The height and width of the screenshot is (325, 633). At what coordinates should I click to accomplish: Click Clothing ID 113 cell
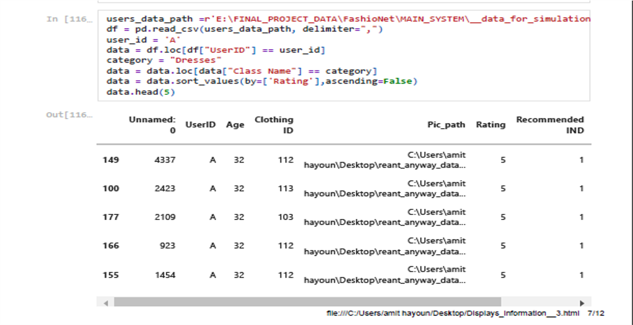(285, 188)
